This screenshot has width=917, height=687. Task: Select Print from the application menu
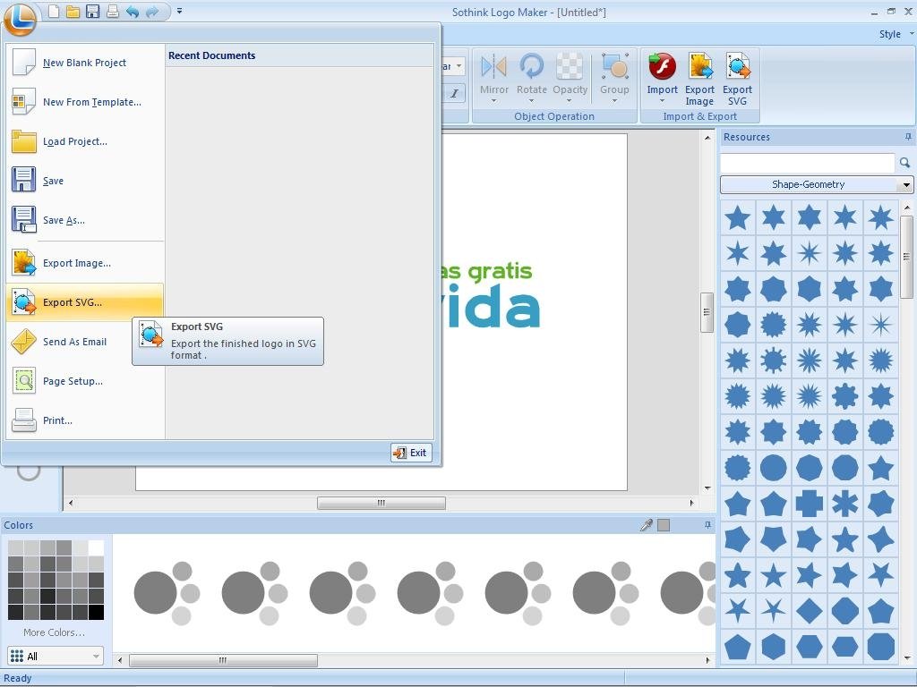(x=85, y=420)
